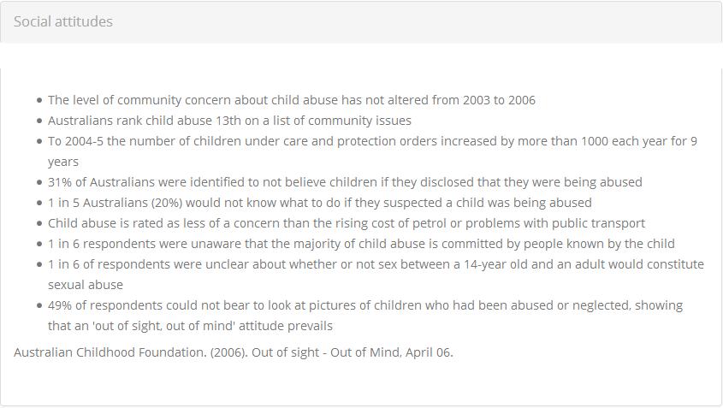Screen dimensions: 723x408
Task: Click the bullet dot before 'The level of community'
Action: pos(39,100)
